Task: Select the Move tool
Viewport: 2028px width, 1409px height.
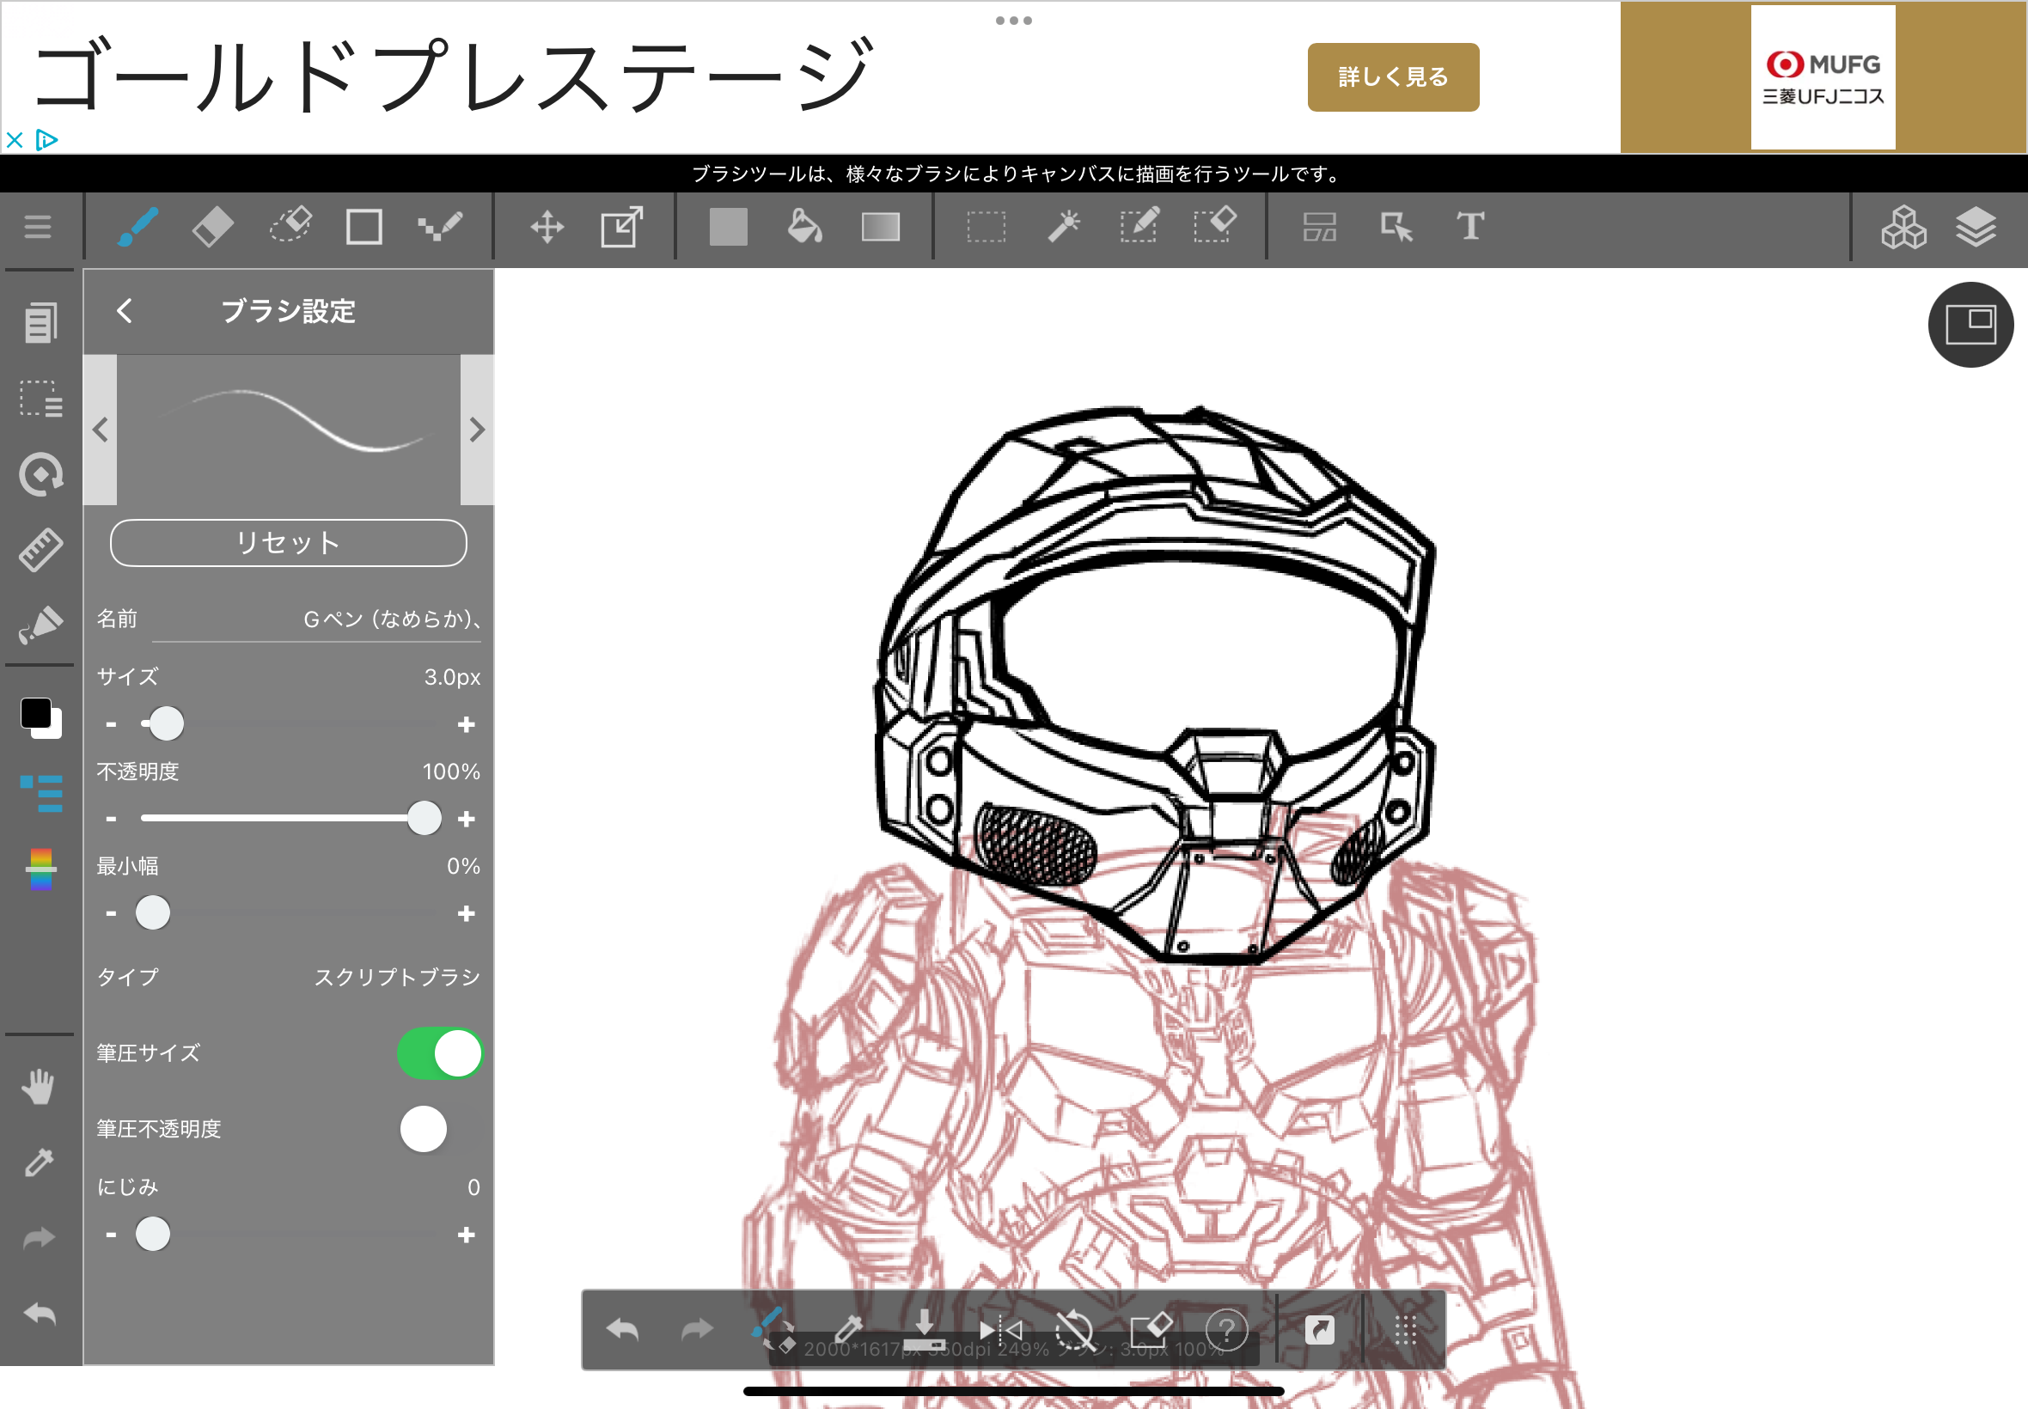Action: pyautogui.click(x=547, y=227)
